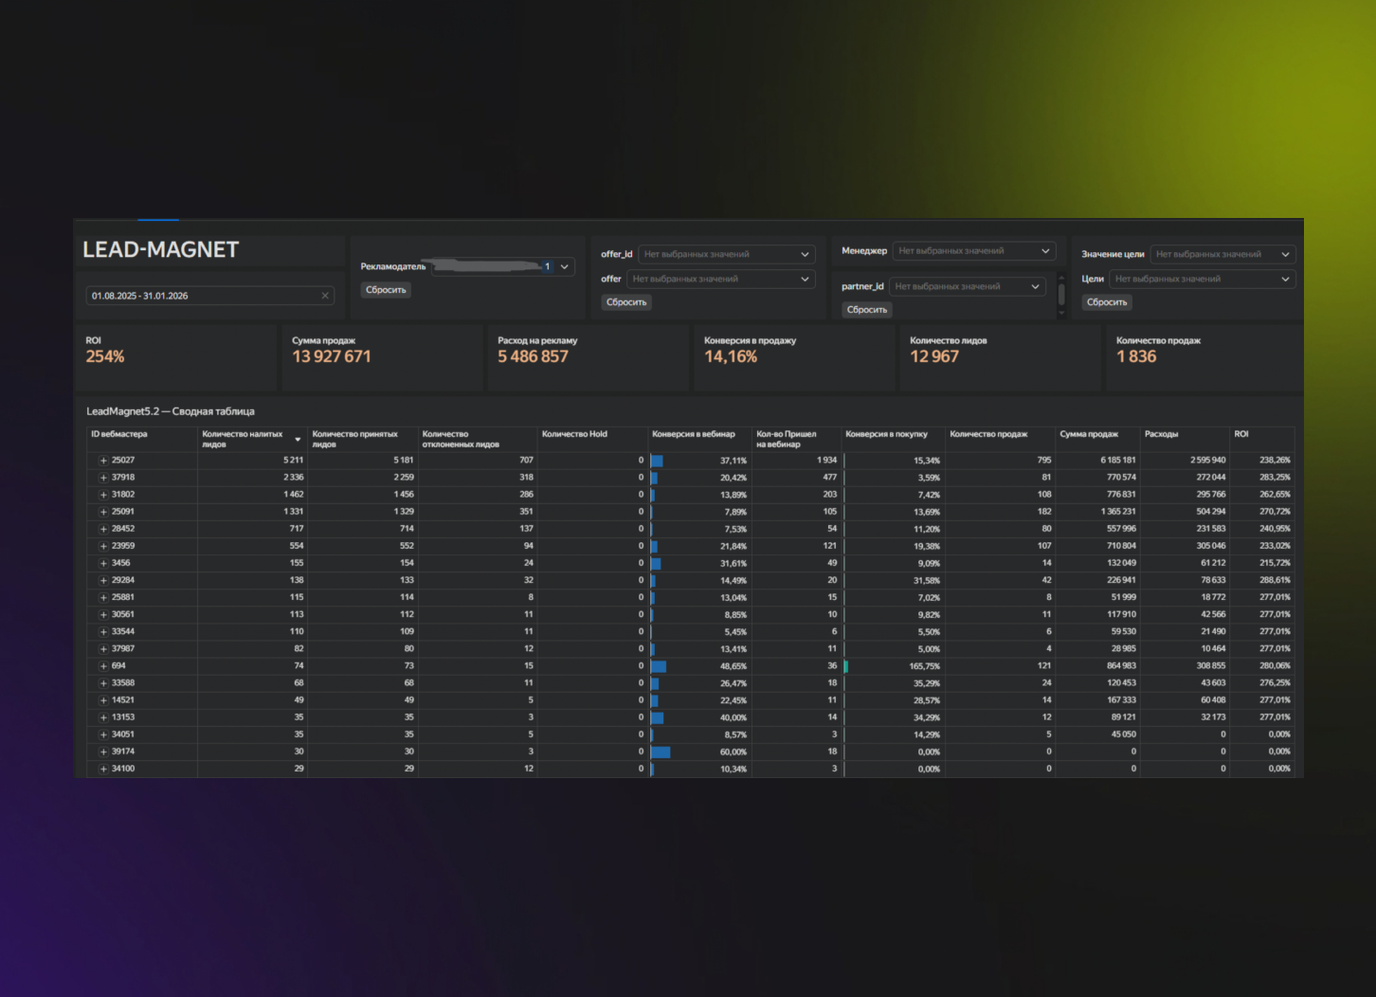
Task: Expand webmaster row 25027 with plus icon
Action: point(103,461)
